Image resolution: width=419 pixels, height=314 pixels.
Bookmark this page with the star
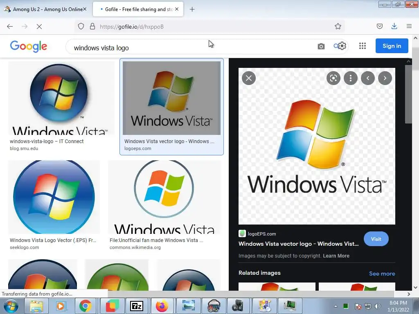(x=338, y=27)
